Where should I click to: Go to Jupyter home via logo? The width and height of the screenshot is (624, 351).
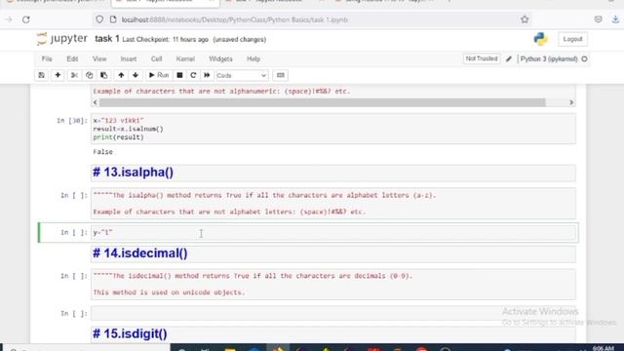coord(61,39)
